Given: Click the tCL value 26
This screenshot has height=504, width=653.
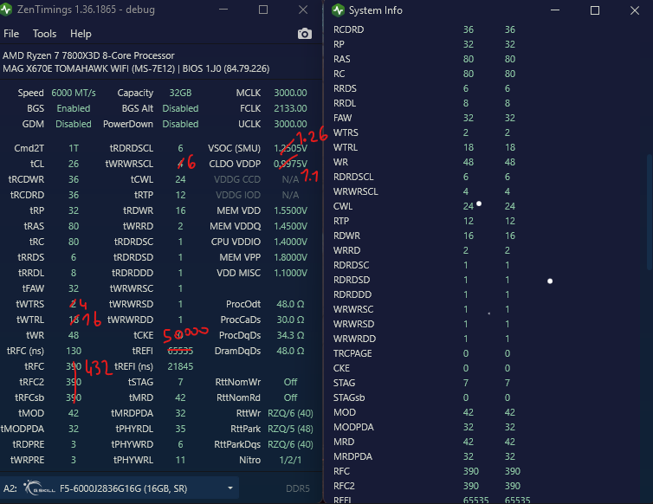Looking at the screenshot, I should coord(74,164).
